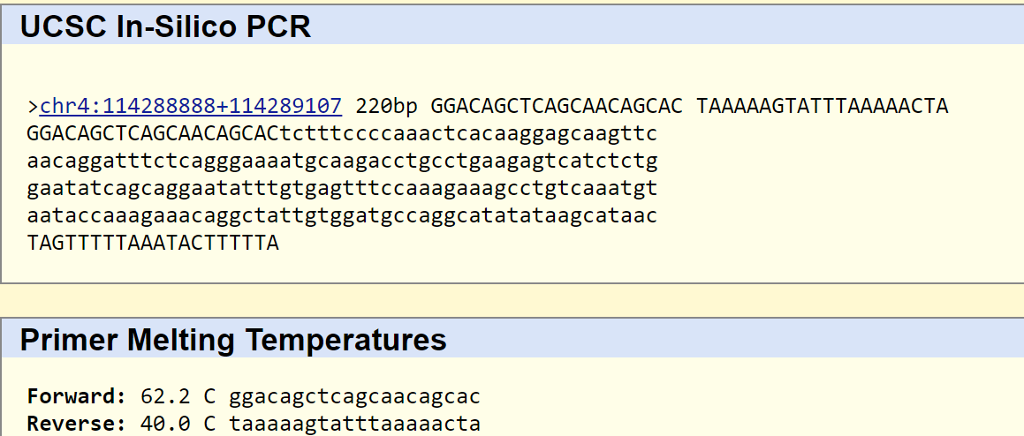The width and height of the screenshot is (1024, 436).
Task: Click uppercase forward primer GGACAGCTCAGCAACAGCAC after 220bp
Action: pyautogui.click(x=557, y=107)
